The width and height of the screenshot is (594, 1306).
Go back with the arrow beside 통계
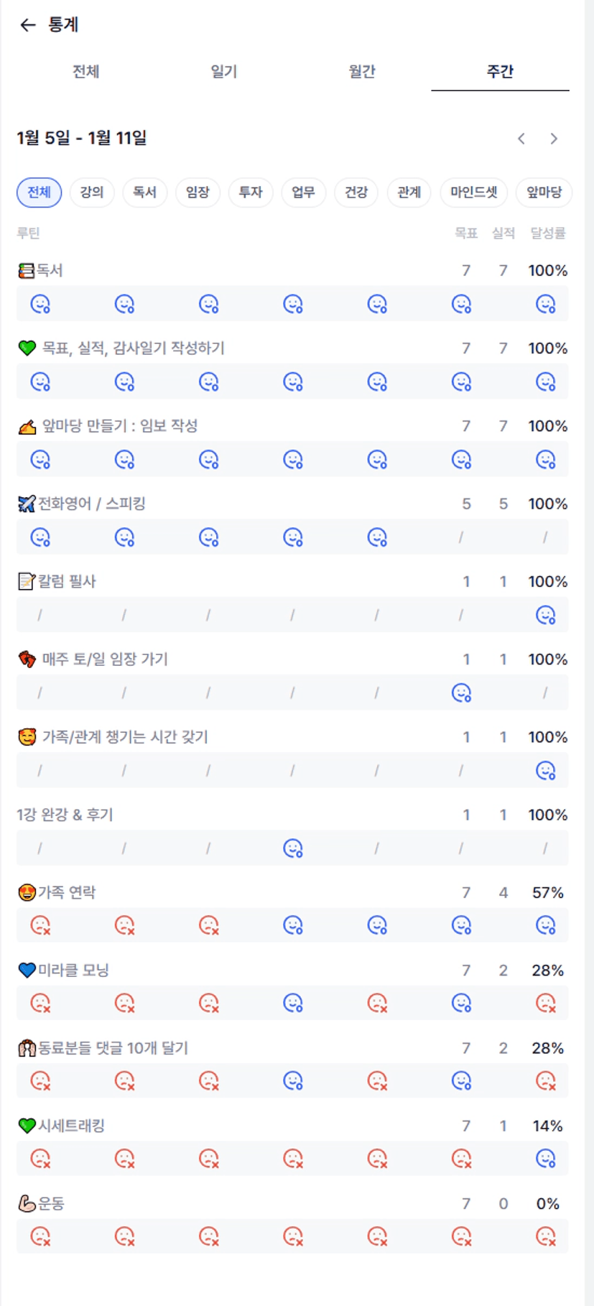(27, 25)
